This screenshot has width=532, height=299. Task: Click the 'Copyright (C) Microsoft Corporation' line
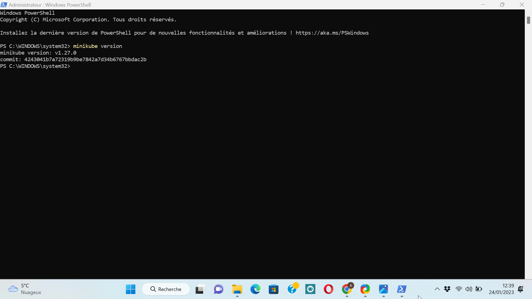coord(88,20)
